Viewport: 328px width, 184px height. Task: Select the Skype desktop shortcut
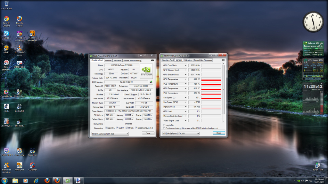(x=6, y=35)
